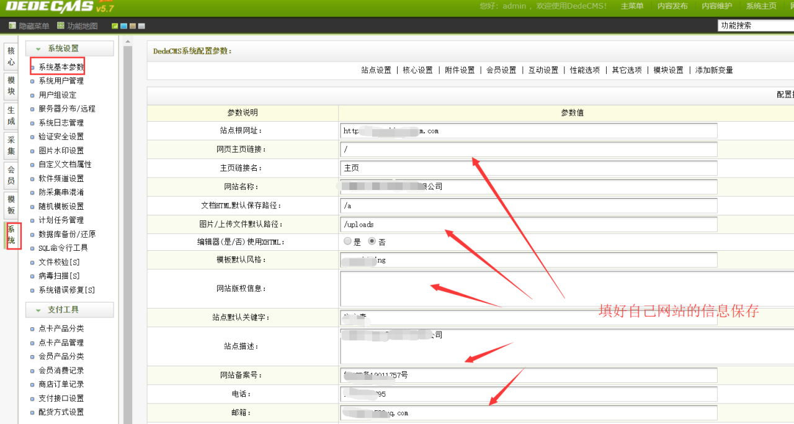Select the blue skin color swatch
794x424 pixels.
(x=123, y=26)
